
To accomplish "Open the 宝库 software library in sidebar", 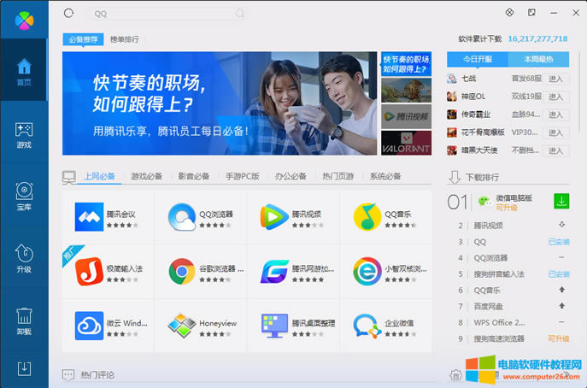I will [24, 196].
